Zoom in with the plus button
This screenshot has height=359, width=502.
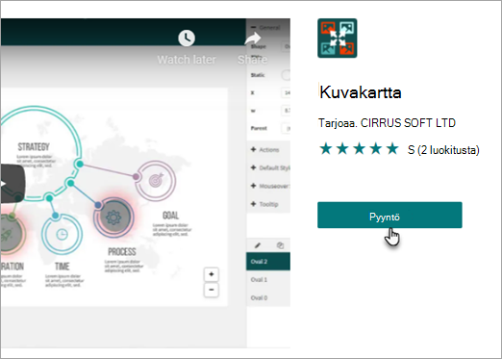(x=212, y=274)
